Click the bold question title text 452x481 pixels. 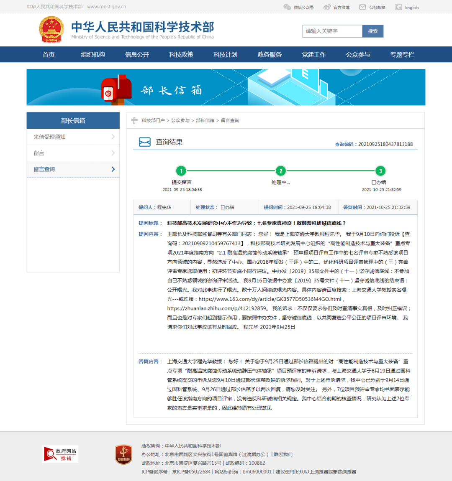pos(257,223)
